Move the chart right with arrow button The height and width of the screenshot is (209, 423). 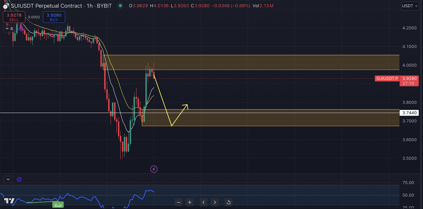coord(215,202)
